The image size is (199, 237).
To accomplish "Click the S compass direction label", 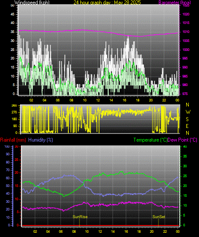I will point(187,119).
